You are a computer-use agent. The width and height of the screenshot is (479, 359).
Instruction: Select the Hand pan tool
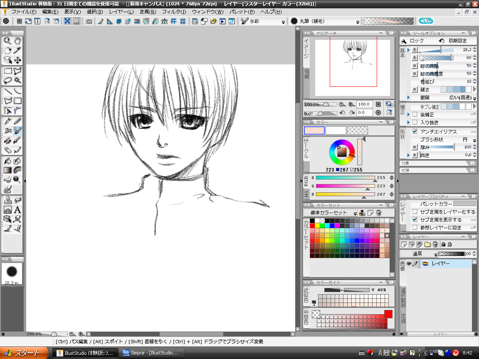[17, 41]
